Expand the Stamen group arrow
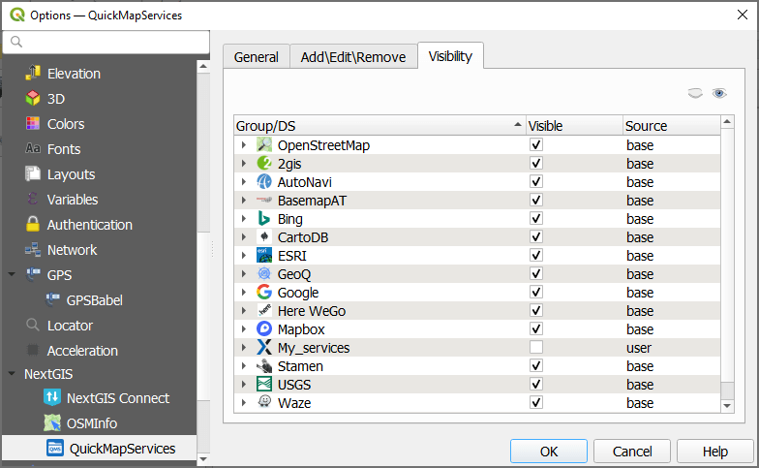Screen dimensions: 759x468 pos(244,366)
